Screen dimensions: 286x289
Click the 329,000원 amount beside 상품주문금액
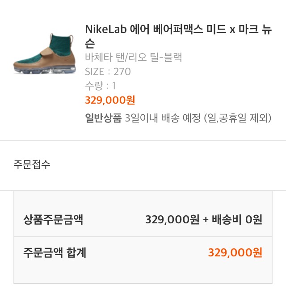pyautogui.click(x=172, y=220)
